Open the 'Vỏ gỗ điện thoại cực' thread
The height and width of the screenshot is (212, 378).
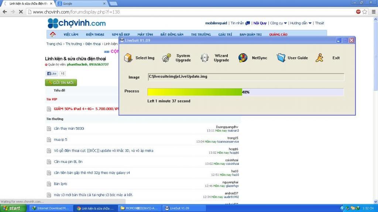coord(103,151)
